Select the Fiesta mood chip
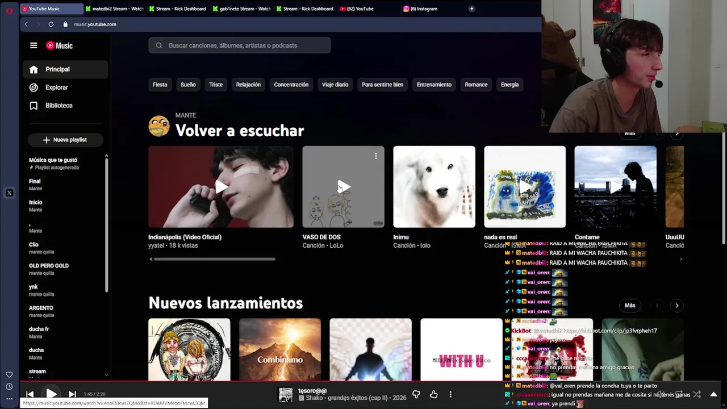Screen dimensions: 727x409 click(160, 85)
